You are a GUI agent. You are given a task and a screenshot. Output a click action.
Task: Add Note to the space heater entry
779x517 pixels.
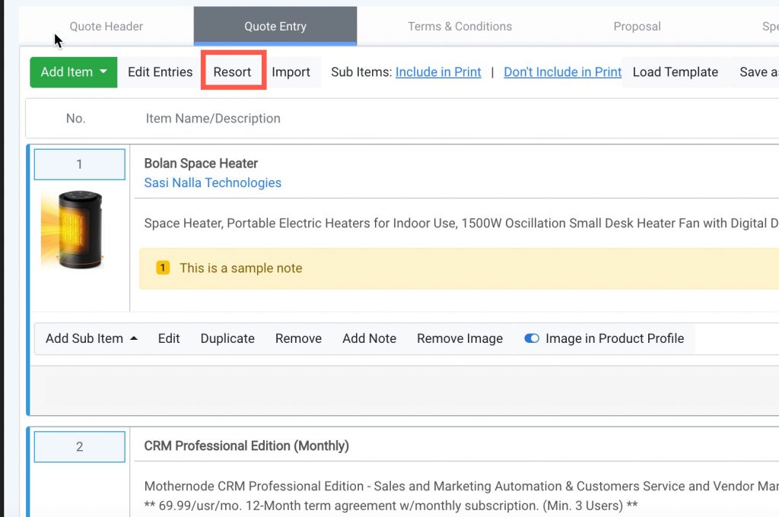[x=369, y=338]
